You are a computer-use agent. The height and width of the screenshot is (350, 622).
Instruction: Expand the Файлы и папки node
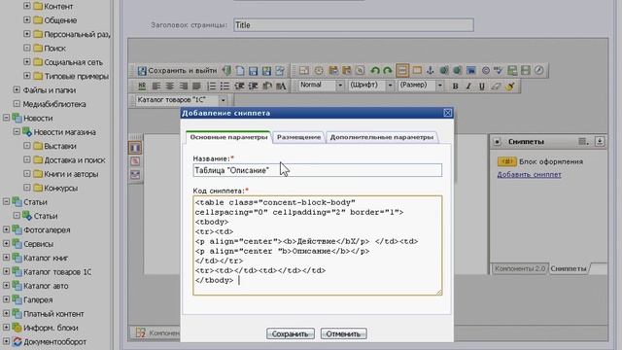click(x=17, y=89)
